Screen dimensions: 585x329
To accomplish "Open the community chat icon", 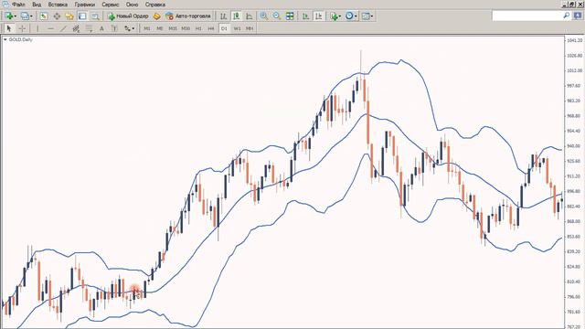I will pos(578,16).
